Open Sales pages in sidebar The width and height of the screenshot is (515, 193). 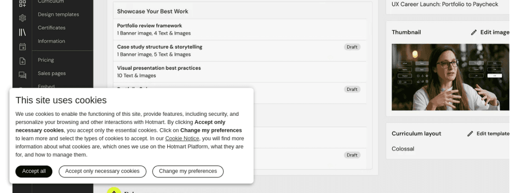pyautogui.click(x=51, y=73)
